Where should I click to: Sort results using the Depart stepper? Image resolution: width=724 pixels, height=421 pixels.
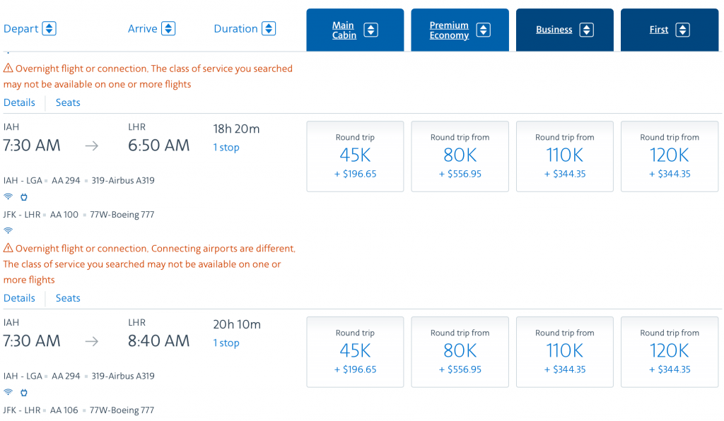pos(48,28)
